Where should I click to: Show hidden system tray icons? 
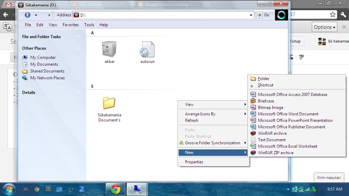tap(288, 189)
